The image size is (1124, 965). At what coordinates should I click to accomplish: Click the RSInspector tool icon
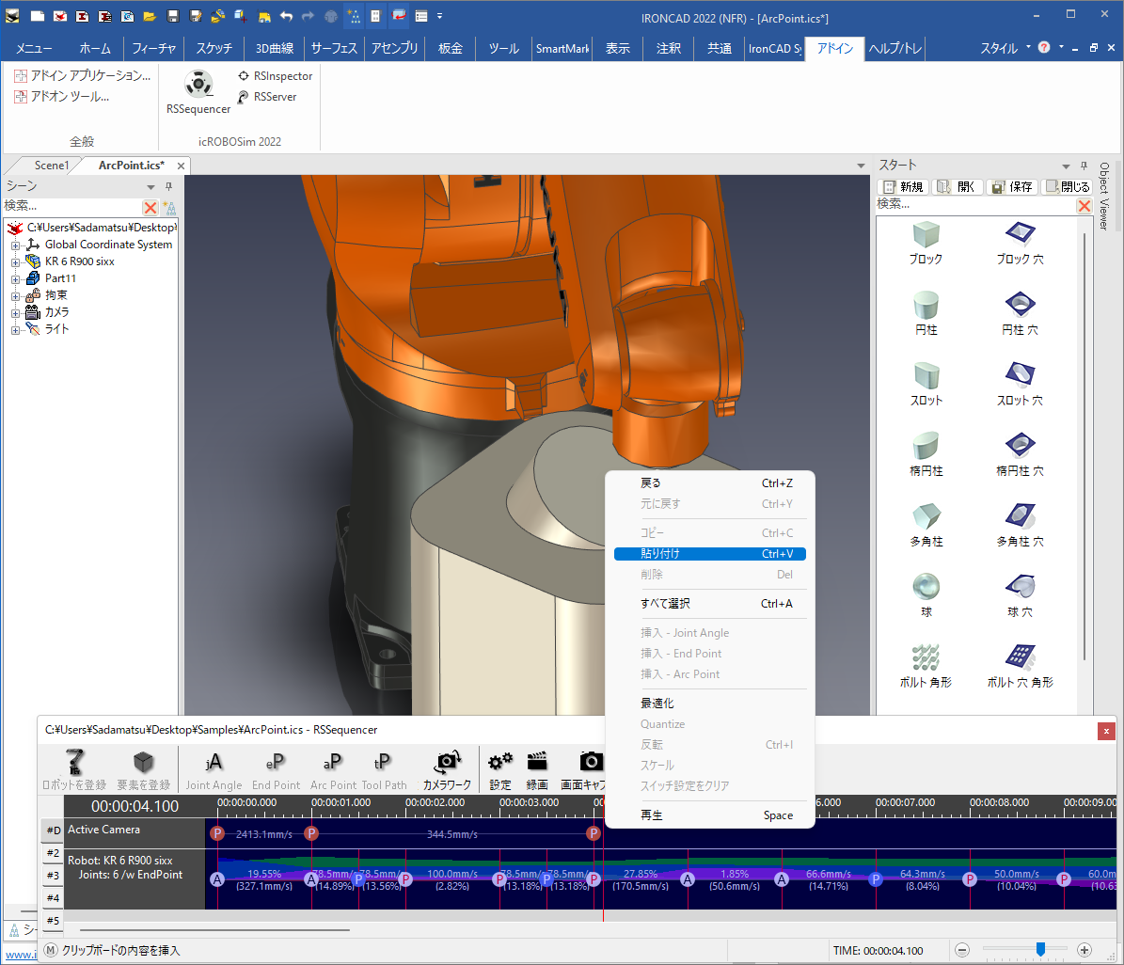[244, 76]
